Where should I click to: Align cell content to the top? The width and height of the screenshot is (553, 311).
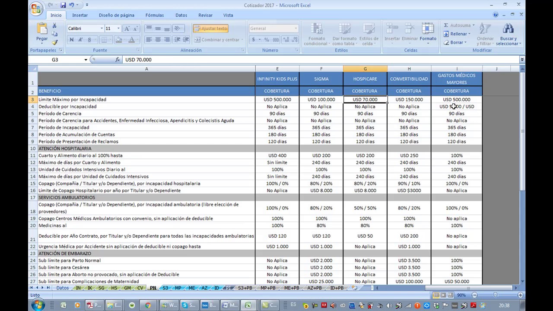[x=149, y=29]
